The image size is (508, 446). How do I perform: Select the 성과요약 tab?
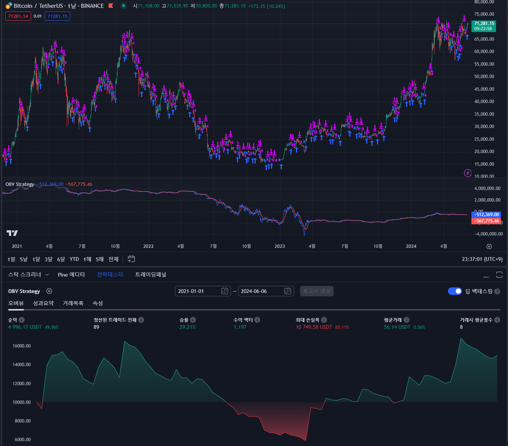click(43, 303)
